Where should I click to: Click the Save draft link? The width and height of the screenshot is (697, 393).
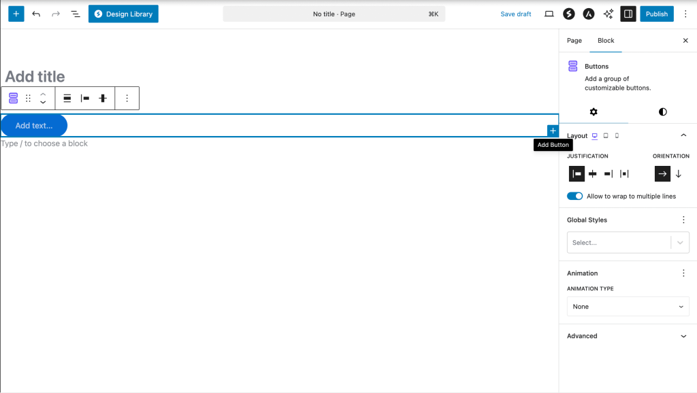click(x=515, y=14)
